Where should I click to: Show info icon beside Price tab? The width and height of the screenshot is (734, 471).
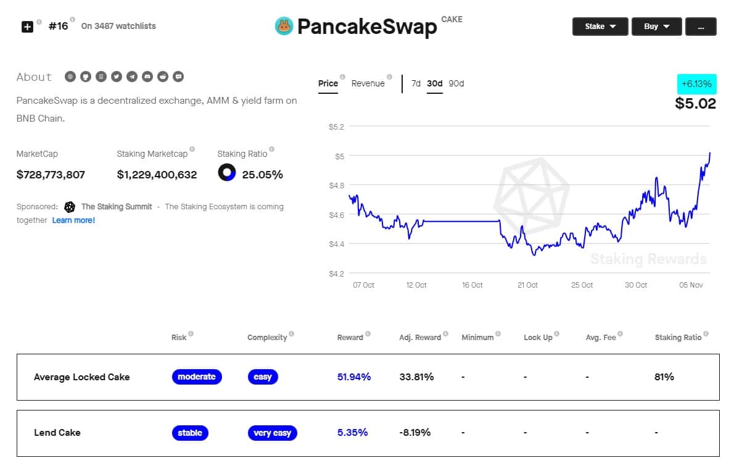pyautogui.click(x=343, y=77)
